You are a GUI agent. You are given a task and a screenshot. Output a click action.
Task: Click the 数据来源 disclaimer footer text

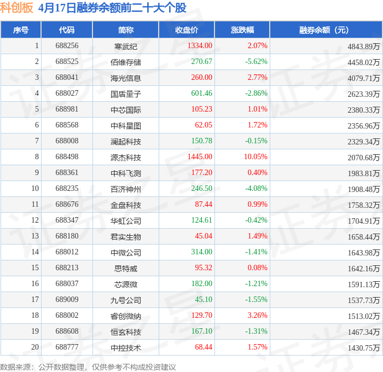coord(88,367)
